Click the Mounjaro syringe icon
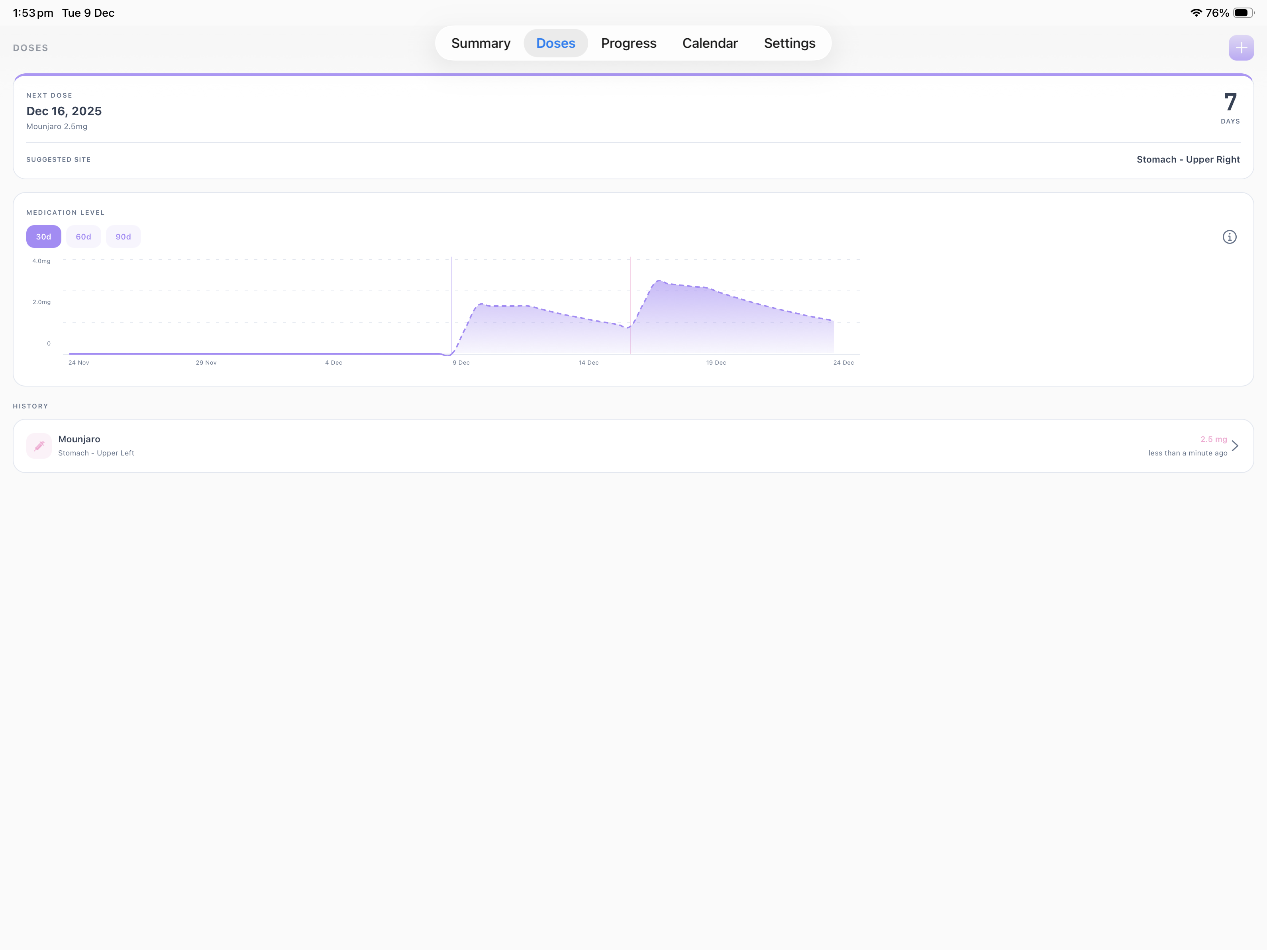1267x950 pixels. (x=39, y=446)
